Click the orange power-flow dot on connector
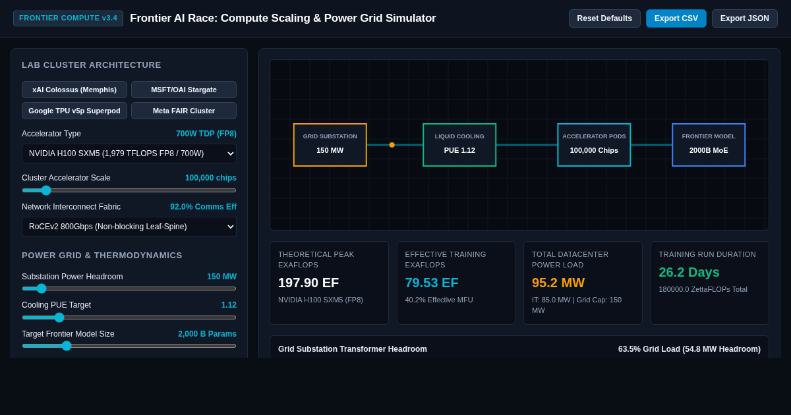This screenshot has height=415, width=791. pos(392,145)
